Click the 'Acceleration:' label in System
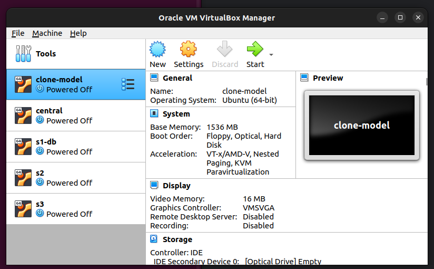Viewport: 434px width, 269px height. (x=173, y=154)
